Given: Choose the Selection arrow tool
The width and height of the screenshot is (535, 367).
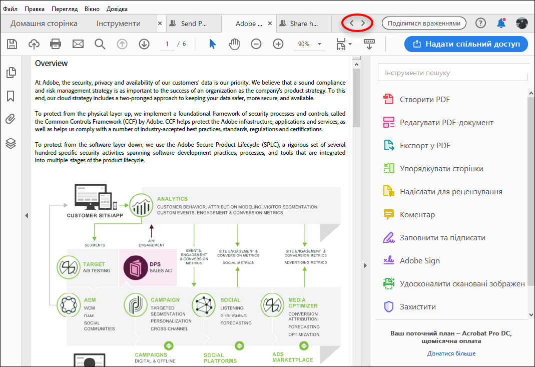Looking at the screenshot, I should [x=212, y=44].
